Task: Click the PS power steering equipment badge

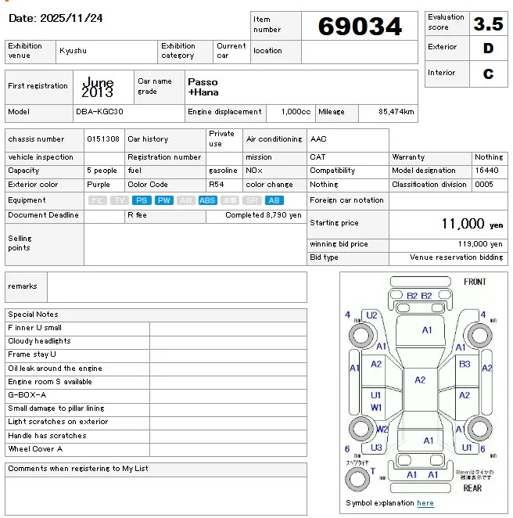Action: (142, 200)
